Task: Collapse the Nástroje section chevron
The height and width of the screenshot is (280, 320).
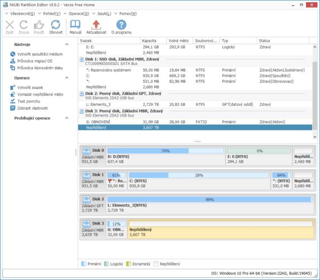Action: click(66, 44)
